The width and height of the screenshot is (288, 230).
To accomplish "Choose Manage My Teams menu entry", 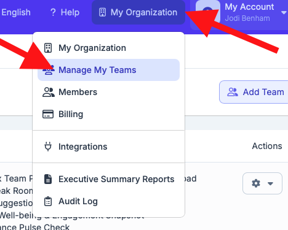I will tap(108, 70).
